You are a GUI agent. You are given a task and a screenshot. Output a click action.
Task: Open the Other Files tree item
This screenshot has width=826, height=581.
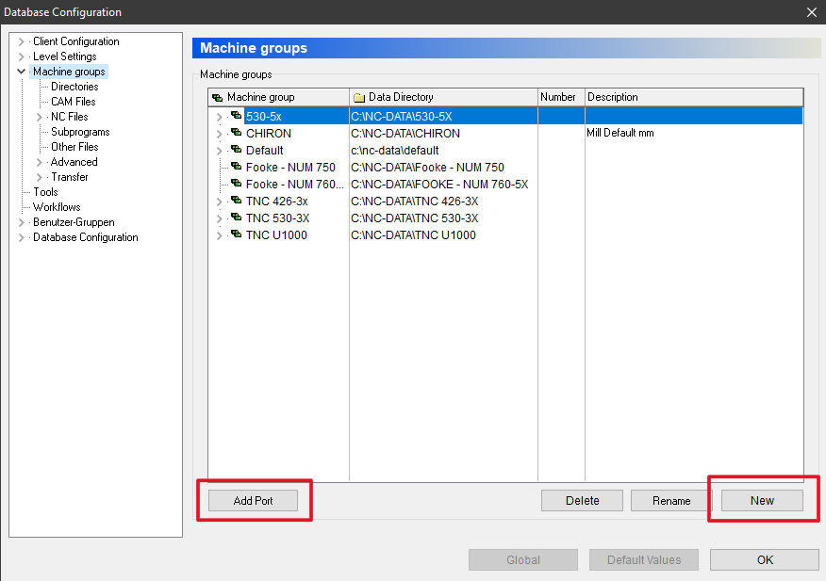point(74,147)
